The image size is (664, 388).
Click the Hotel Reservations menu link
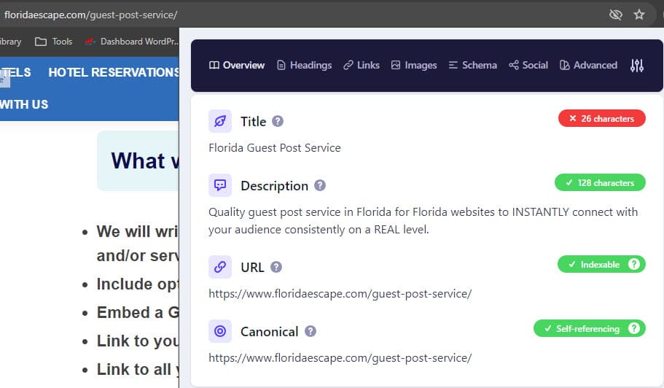[114, 72]
